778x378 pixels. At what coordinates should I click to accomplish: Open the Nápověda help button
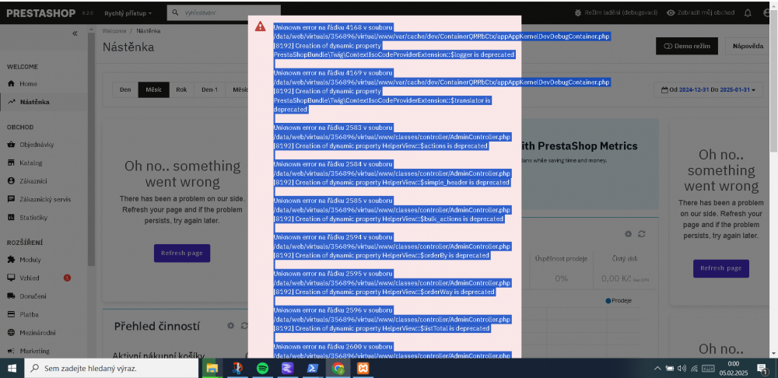748,46
